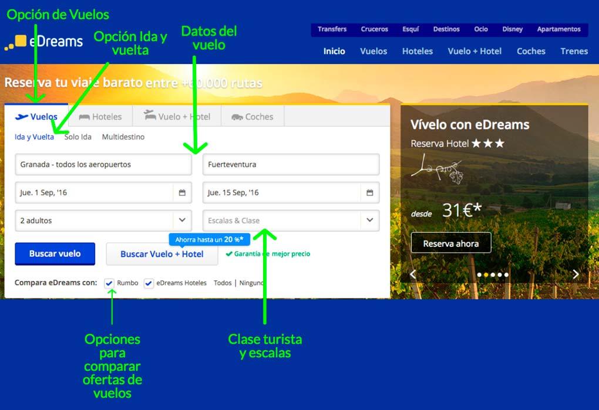The image size is (599, 410).
Task: Expand the passengers dropdown showing 2 adultos
Action: point(182,221)
